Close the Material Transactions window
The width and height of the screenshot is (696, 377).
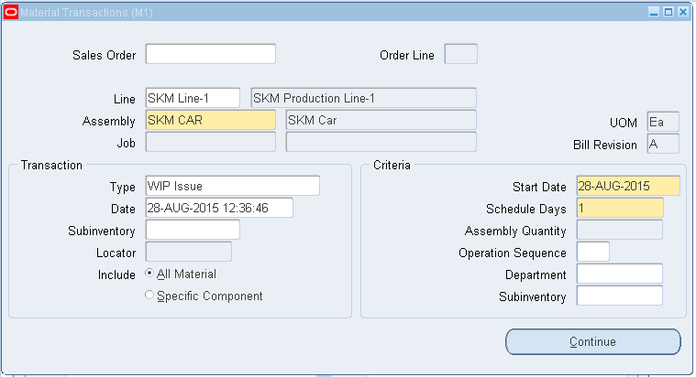coord(682,11)
